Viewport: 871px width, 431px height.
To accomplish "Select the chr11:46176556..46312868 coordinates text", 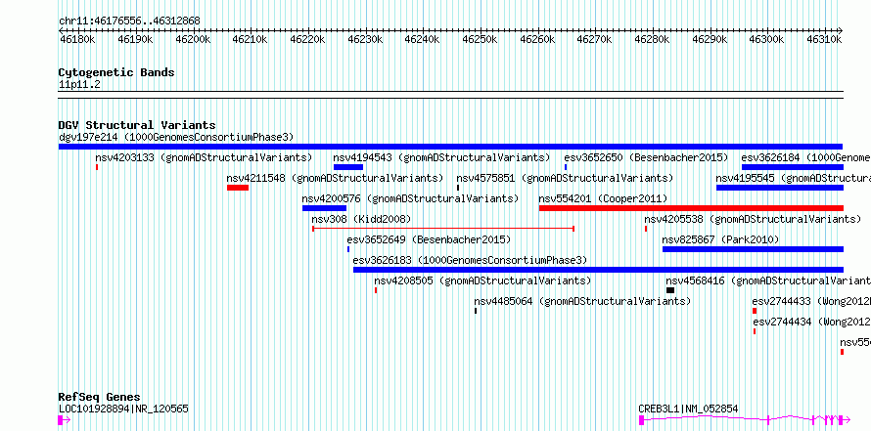I will (129, 22).
